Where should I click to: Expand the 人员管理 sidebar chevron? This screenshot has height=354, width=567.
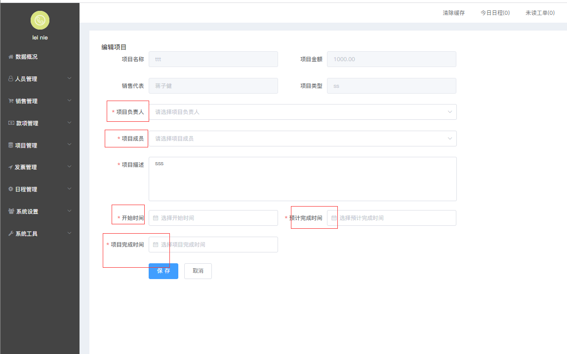click(70, 78)
